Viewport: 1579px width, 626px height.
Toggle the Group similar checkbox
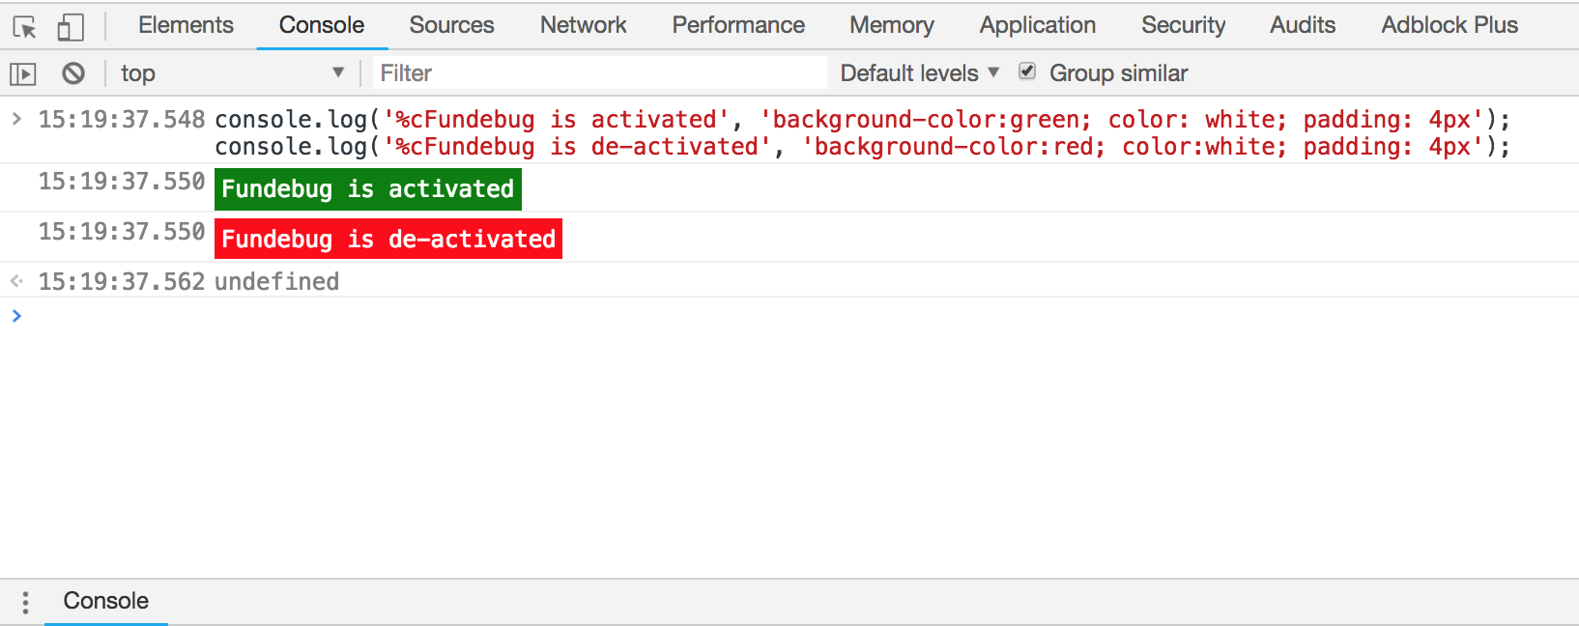pos(1027,71)
